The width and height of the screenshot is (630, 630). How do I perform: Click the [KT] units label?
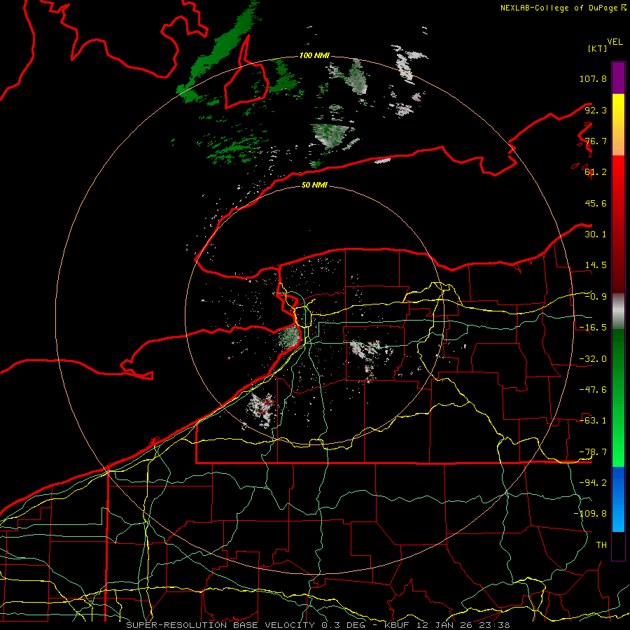(598, 48)
